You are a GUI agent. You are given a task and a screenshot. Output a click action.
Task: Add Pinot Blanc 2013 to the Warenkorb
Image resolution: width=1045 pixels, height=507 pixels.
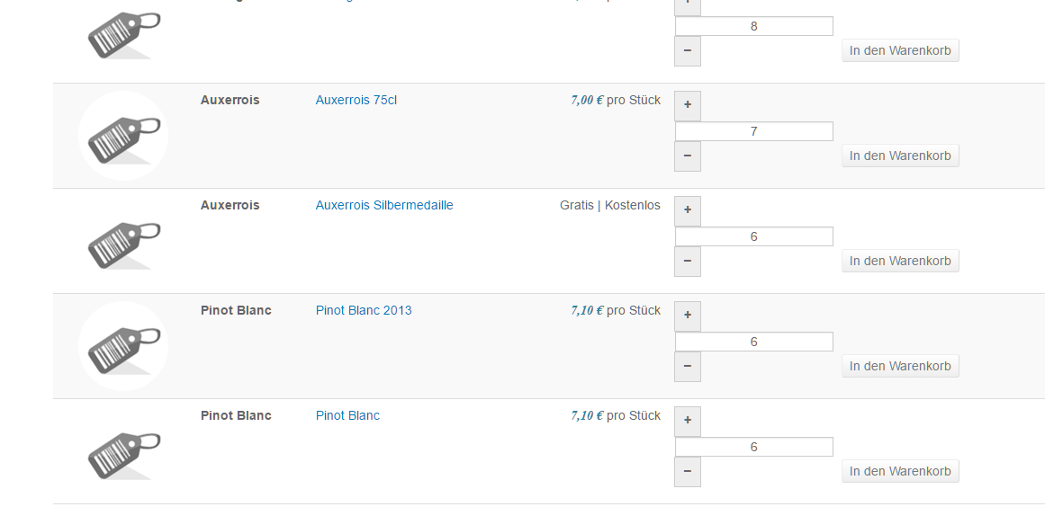point(900,366)
